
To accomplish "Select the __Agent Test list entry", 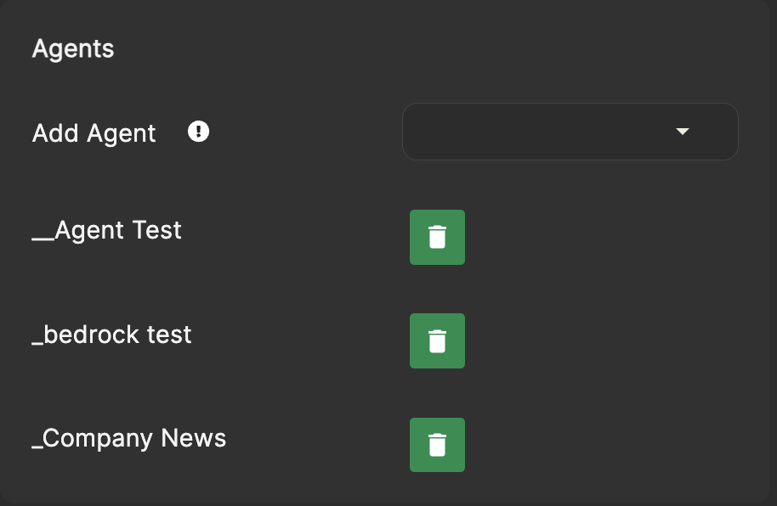I will click(107, 230).
